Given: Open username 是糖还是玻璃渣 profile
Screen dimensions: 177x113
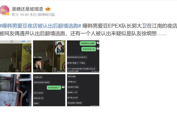Looking at the screenshot, I should click(x=27, y=9).
